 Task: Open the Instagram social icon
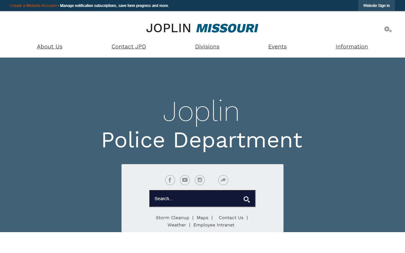point(200,180)
